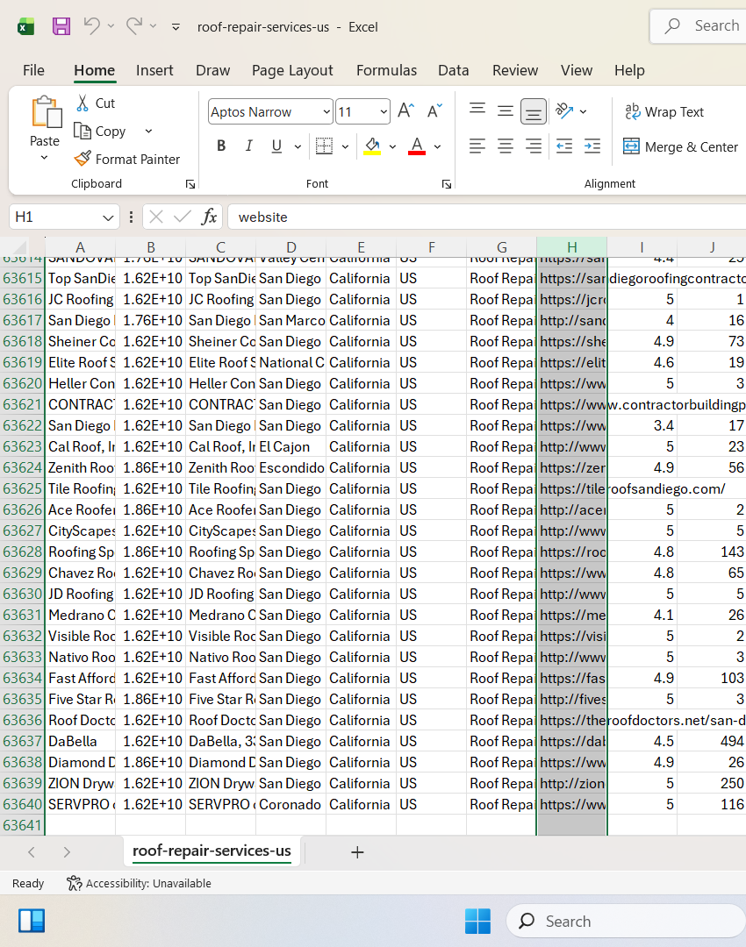Click the formula bar containing website
The image size is (746, 947).
(x=486, y=217)
